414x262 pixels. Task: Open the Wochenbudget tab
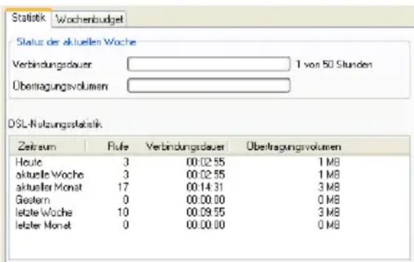point(89,19)
